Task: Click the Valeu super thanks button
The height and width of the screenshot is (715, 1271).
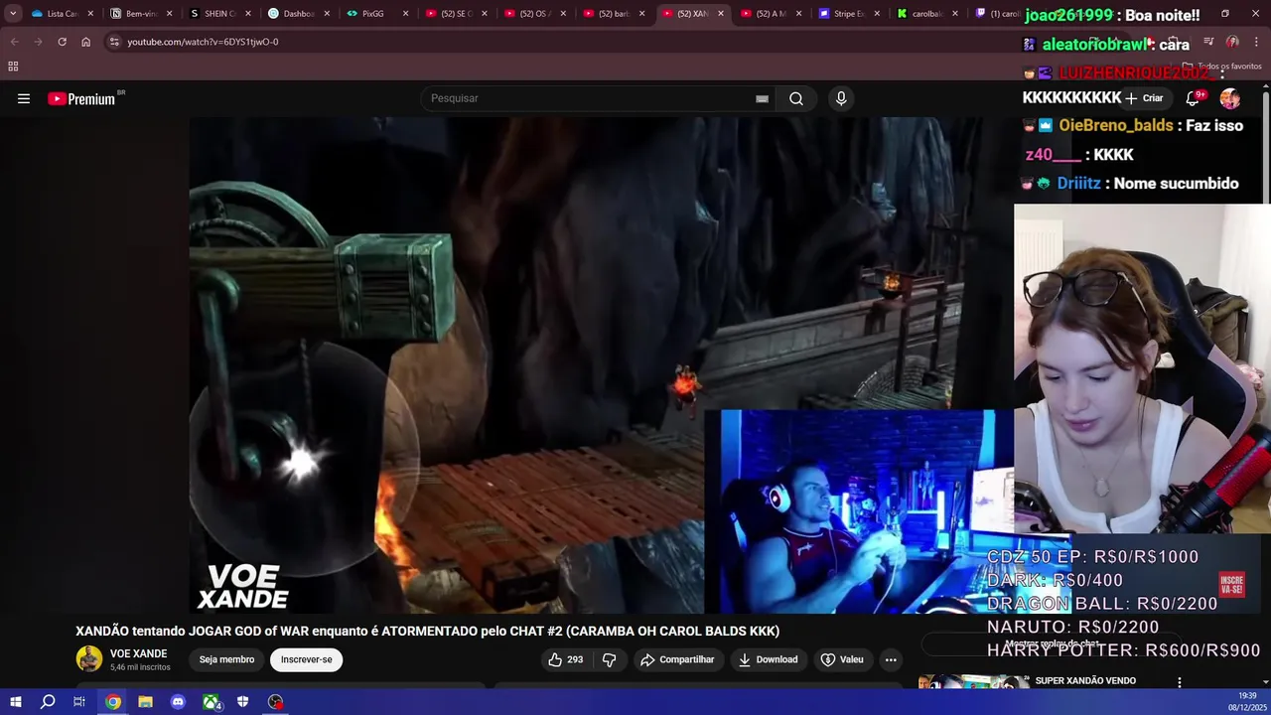Action: tap(842, 659)
